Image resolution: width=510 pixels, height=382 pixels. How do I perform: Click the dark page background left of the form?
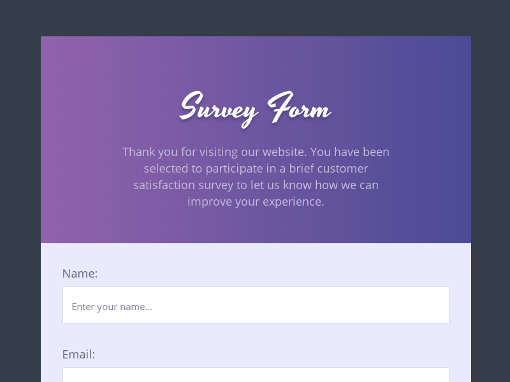[x=19, y=191]
